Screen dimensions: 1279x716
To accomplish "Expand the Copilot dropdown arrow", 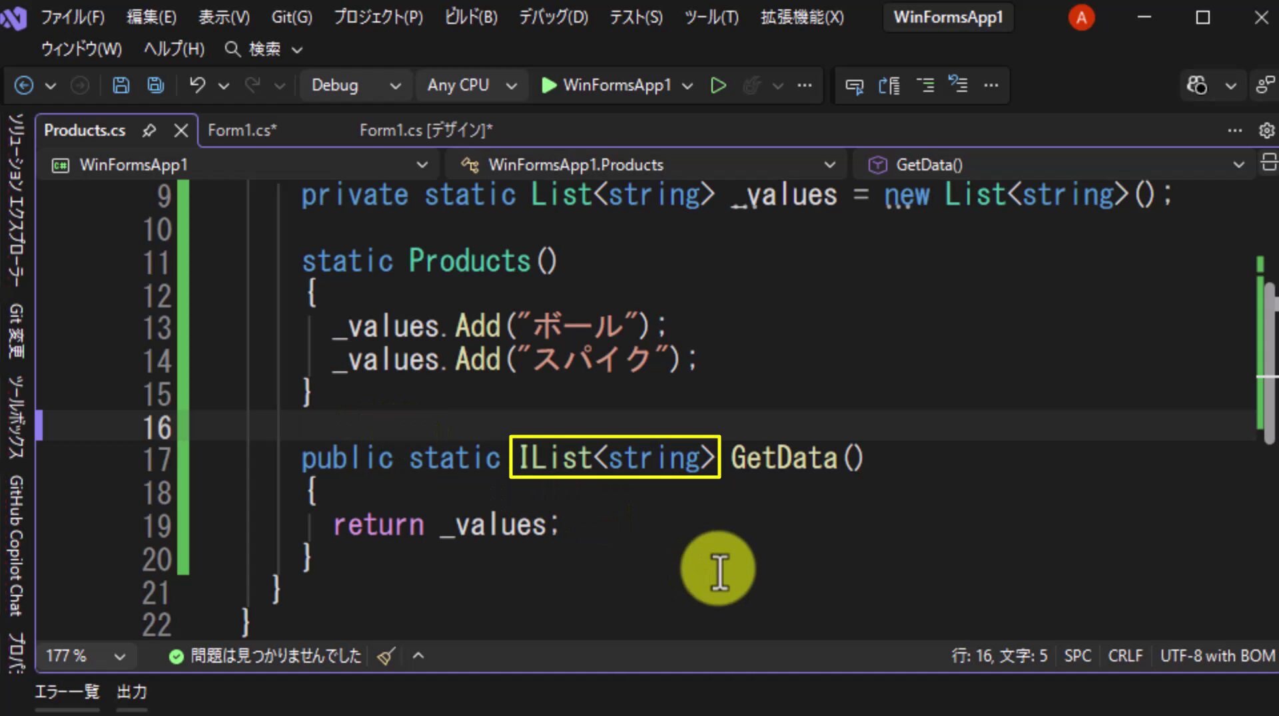I will (1231, 86).
